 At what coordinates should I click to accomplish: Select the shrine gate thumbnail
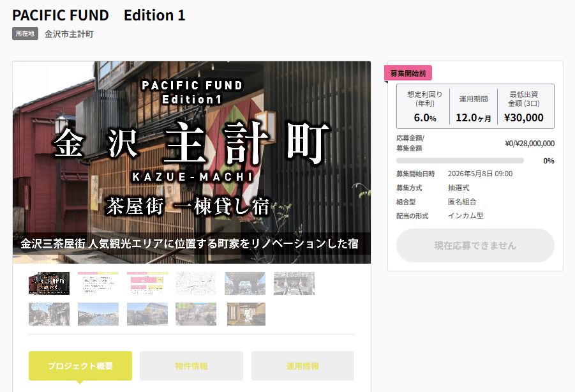(x=245, y=283)
